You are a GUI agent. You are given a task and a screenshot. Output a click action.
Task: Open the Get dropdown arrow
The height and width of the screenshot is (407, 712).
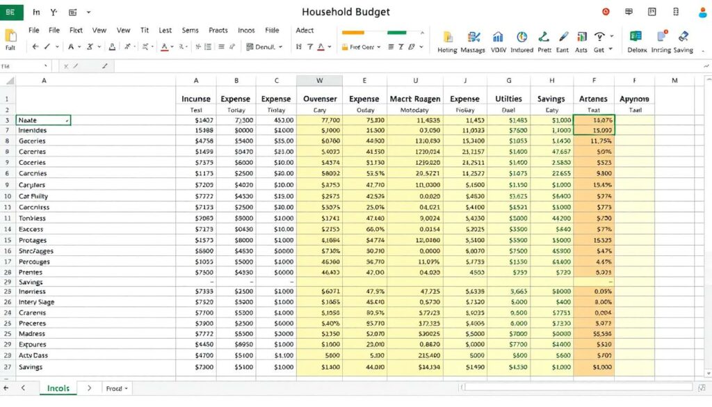tap(611, 49)
